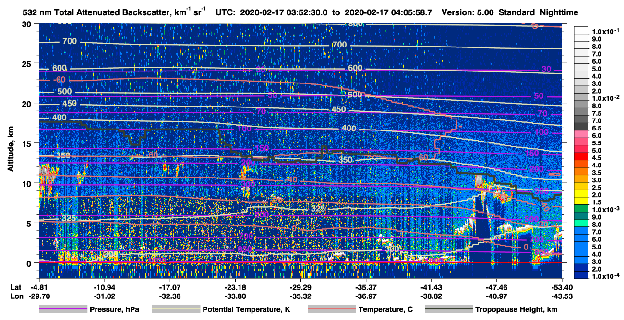The height and width of the screenshot is (320, 624).
Task: Click the end time '2020-02-17 04:05:58.7'
Action: [389, 13]
